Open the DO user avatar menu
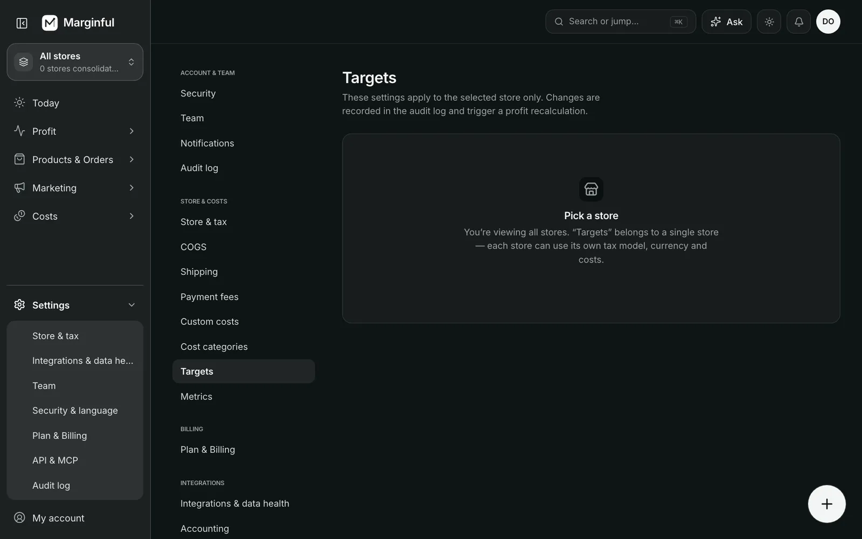This screenshot has width=862, height=539. pyautogui.click(x=828, y=22)
